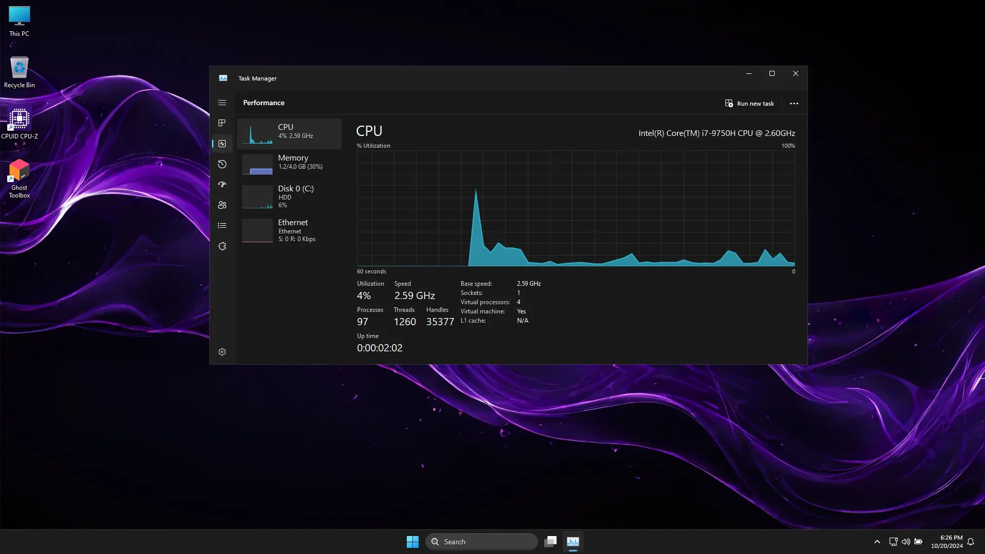Click the taskbar Search box
Image resolution: width=985 pixels, height=554 pixels.
482,542
